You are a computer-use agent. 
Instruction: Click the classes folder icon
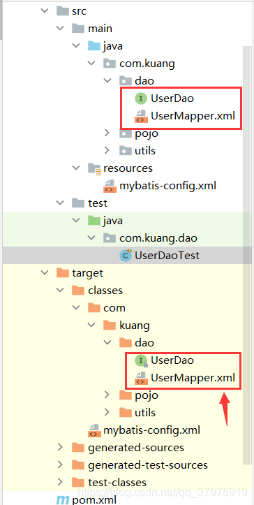point(78,290)
